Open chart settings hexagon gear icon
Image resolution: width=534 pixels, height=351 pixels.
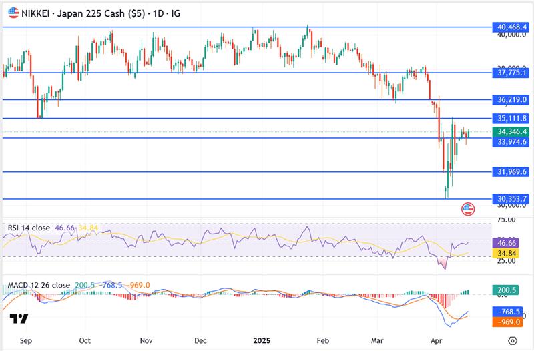(x=511, y=339)
